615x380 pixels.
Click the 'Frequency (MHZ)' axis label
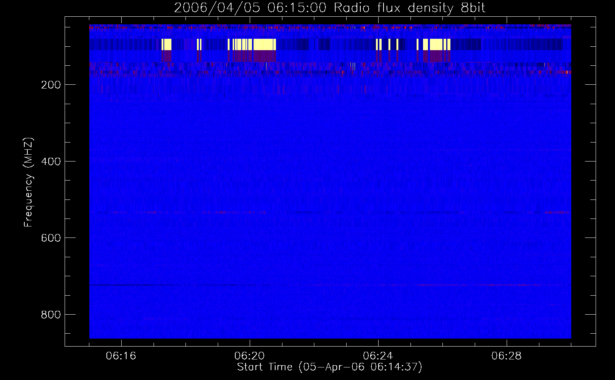(29, 182)
